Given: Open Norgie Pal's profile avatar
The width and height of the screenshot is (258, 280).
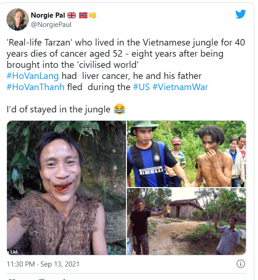Looking at the screenshot, I should 18,20.
